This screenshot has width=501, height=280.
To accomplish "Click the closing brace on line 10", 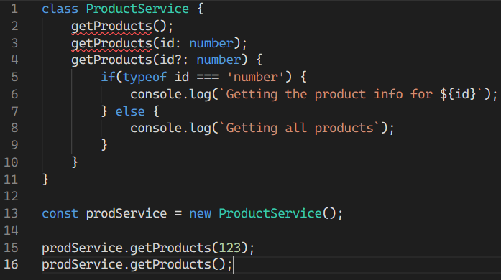I will pyautogui.click(x=75, y=162).
